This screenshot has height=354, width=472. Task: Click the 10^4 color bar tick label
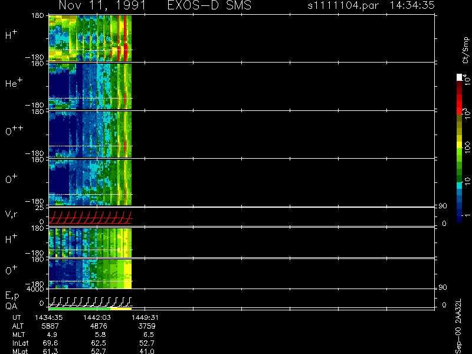(467, 78)
